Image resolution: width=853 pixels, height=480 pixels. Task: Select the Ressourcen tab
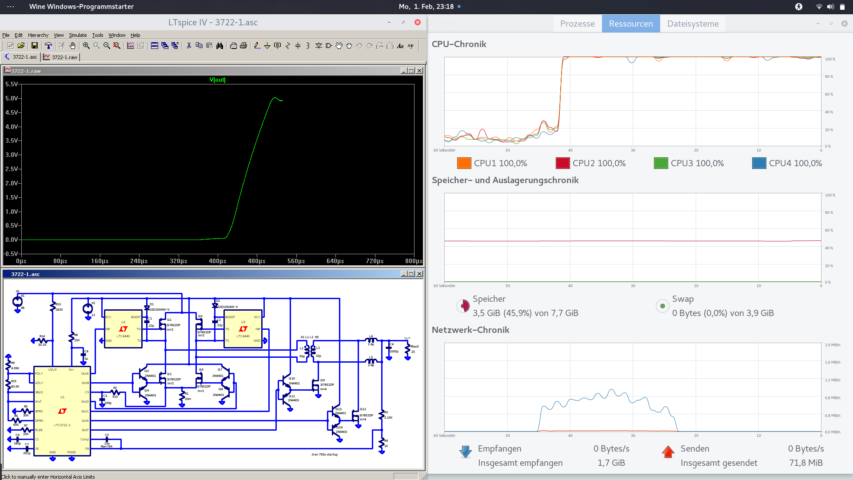(x=631, y=24)
